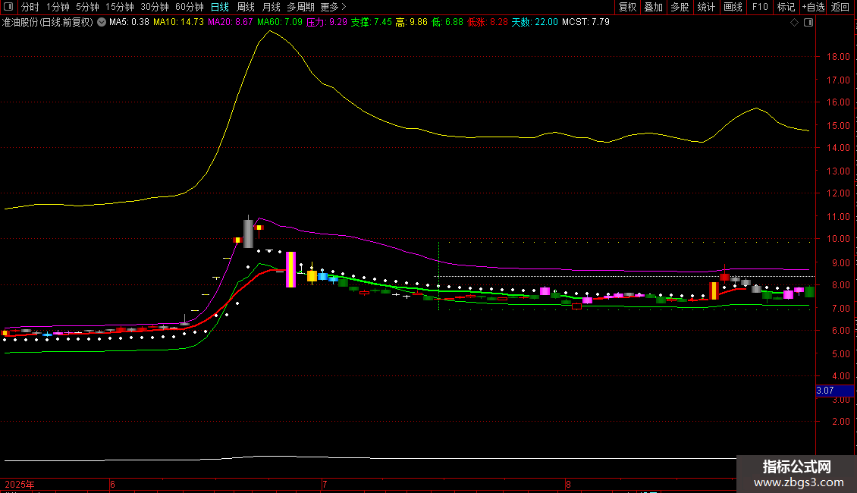Click the 压力: 9.29 value
857x493 pixels.
[x=326, y=22]
